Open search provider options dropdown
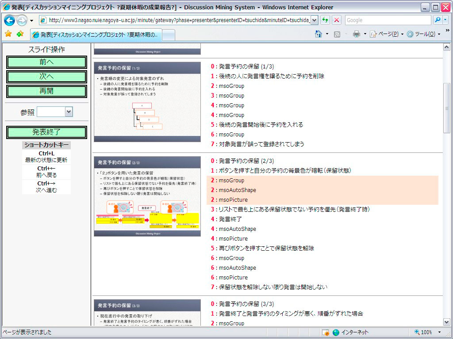Screen dimensions: 453x339 445,20
